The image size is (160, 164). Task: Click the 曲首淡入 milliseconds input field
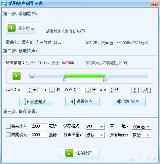click(x=39, y=126)
